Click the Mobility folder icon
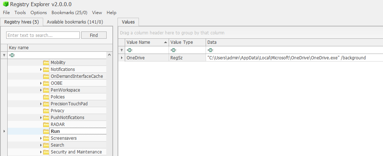The height and width of the screenshot is (156, 383). click(46, 63)
